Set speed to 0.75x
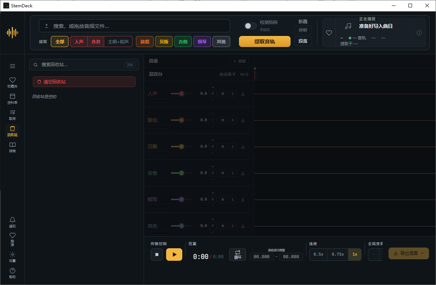The image size is (436, 285). (338, 254)
